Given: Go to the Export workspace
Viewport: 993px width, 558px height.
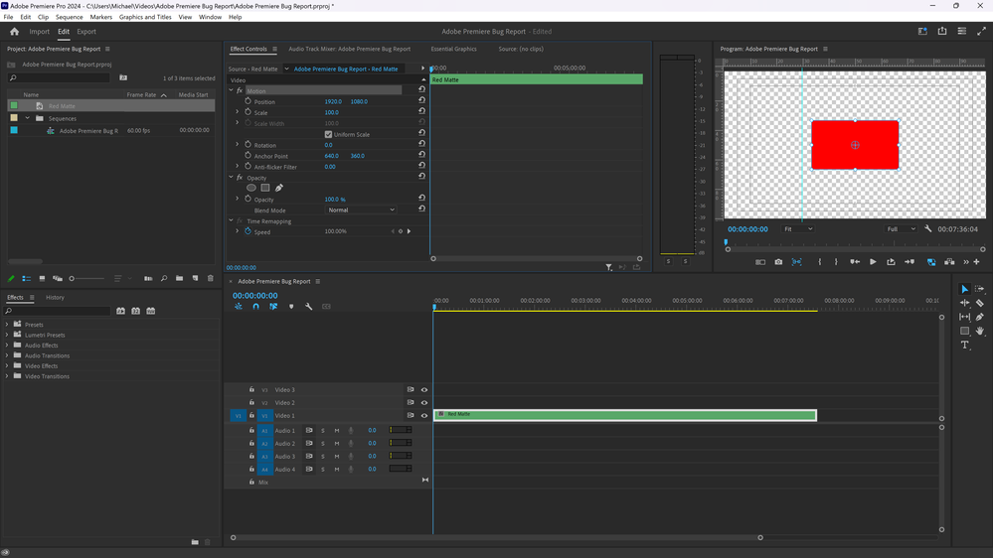Looking at the screenshot, I should pyautogui.click(x=86, y=32).
